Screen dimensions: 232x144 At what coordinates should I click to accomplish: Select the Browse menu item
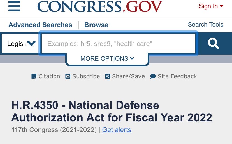click(x=96, y=25)
